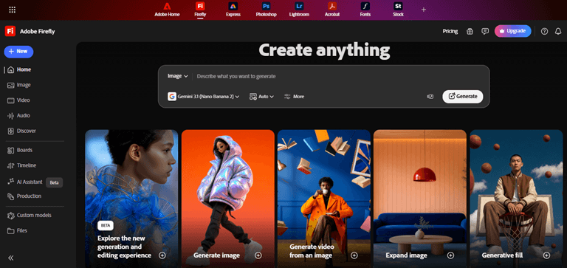The image size is (567, 268).
Task: Open Lightroom from the top bar
Action: [x=299, y=10]
